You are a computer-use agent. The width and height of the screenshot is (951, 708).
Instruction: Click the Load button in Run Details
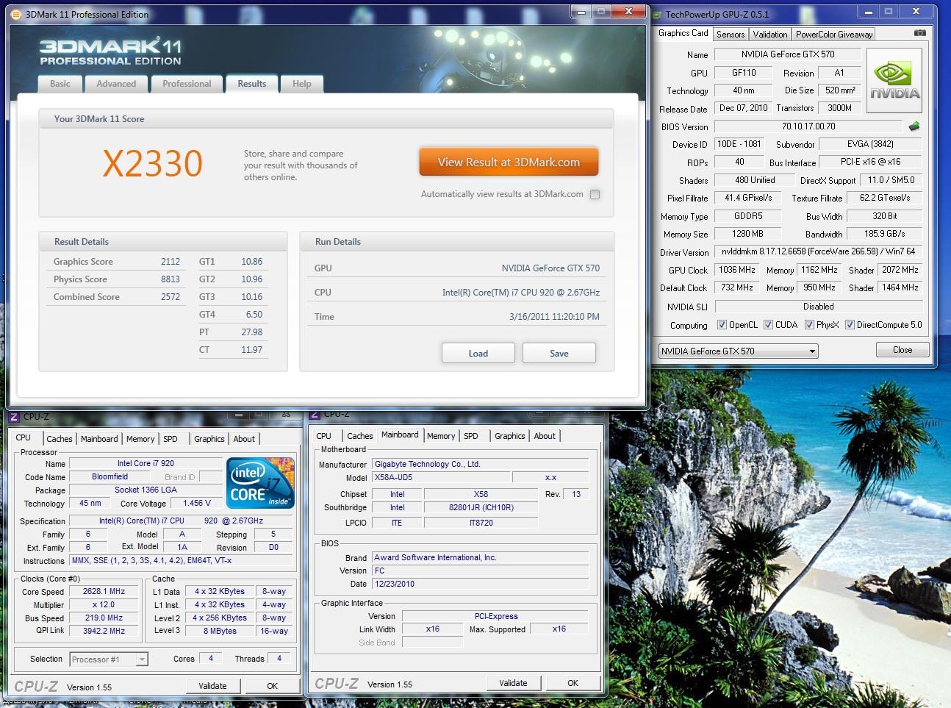[478, 353]
